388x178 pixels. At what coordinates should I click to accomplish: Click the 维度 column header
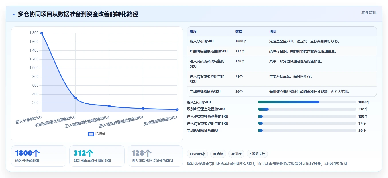pos(193,32)
